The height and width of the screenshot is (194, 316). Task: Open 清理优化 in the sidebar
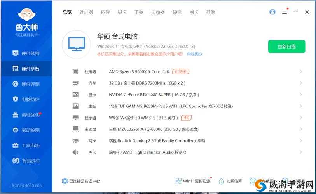click(x=26, y=115)
